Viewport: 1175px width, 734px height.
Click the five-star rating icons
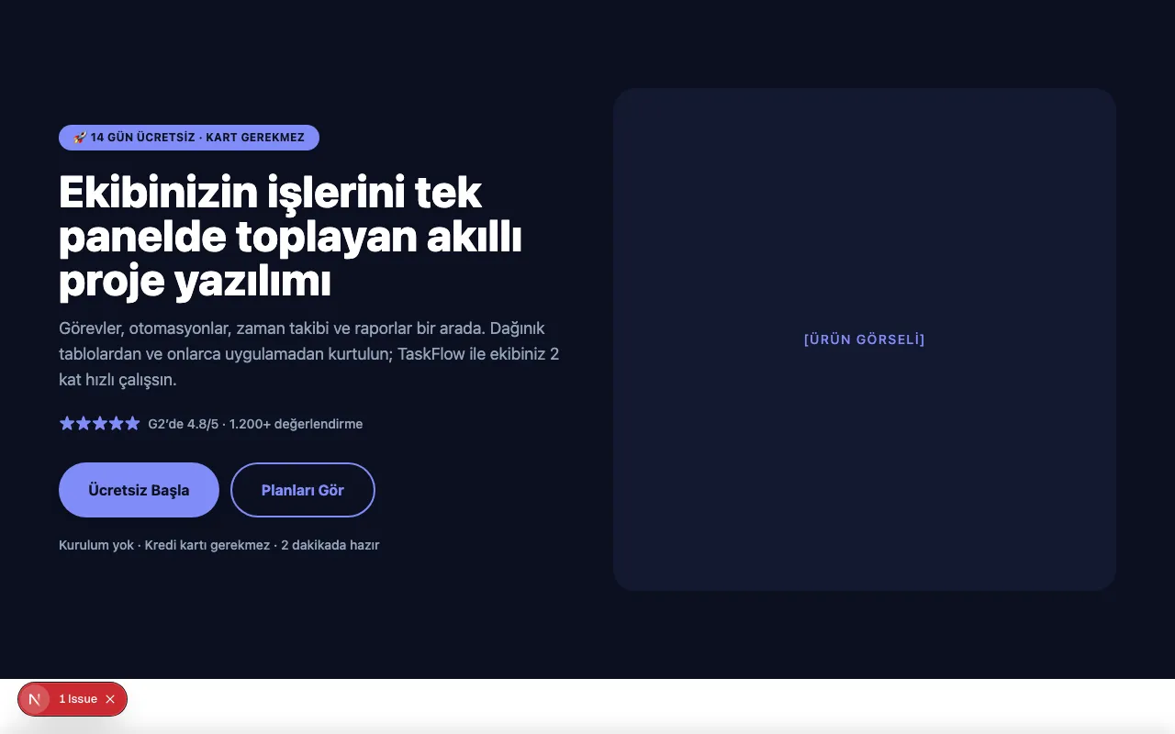99,424
